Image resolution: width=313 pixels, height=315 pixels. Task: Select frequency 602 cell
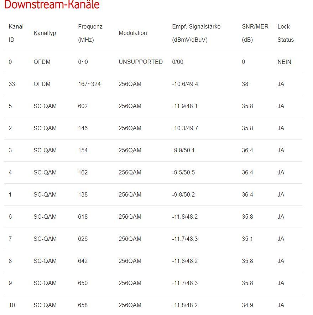tap(83, 106)
